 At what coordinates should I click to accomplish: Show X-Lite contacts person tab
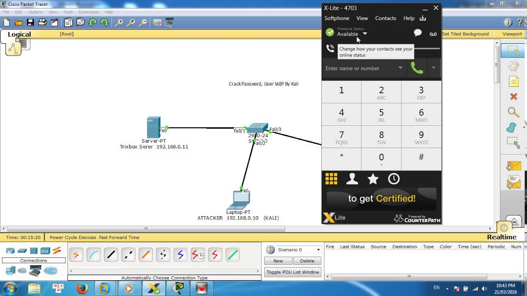point(352,179)
